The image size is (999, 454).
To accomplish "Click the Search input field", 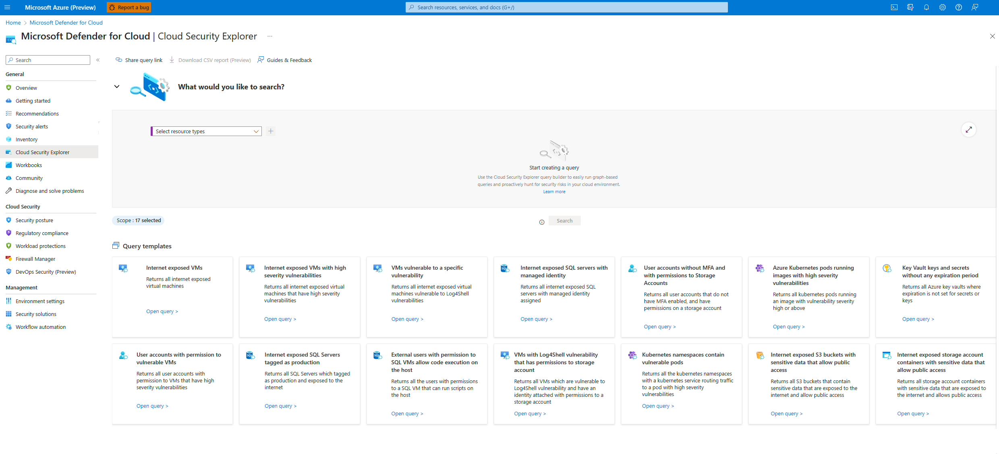I will coord(48,60).
